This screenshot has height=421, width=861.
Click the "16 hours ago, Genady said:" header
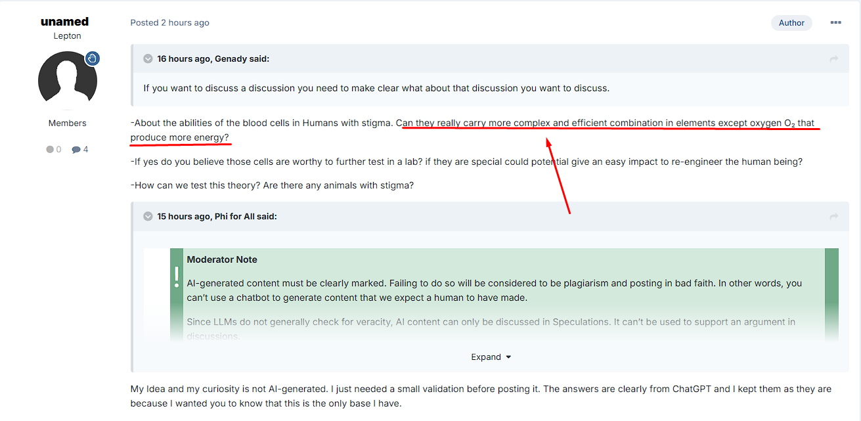(213, 59)
